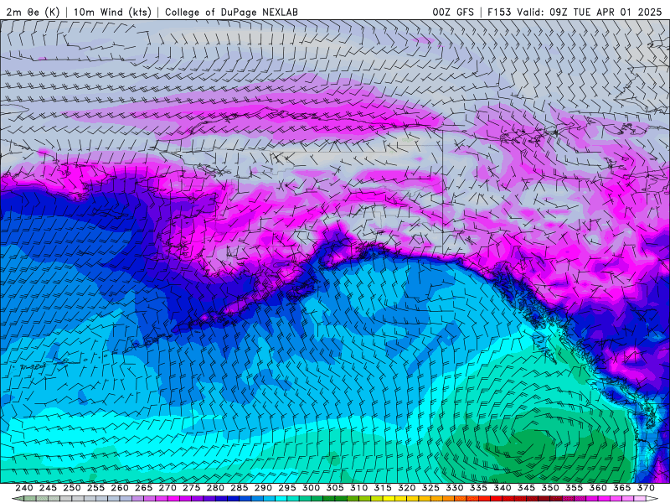
Task: Click the '2m θe (K)' title text
Action: click(x=33, y=12)
